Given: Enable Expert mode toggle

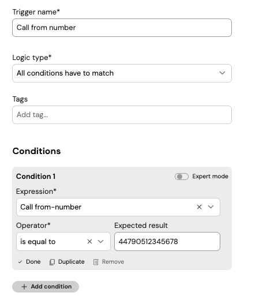Looking at the screenshot, I should pyautogui.click(x=182, y=177).
